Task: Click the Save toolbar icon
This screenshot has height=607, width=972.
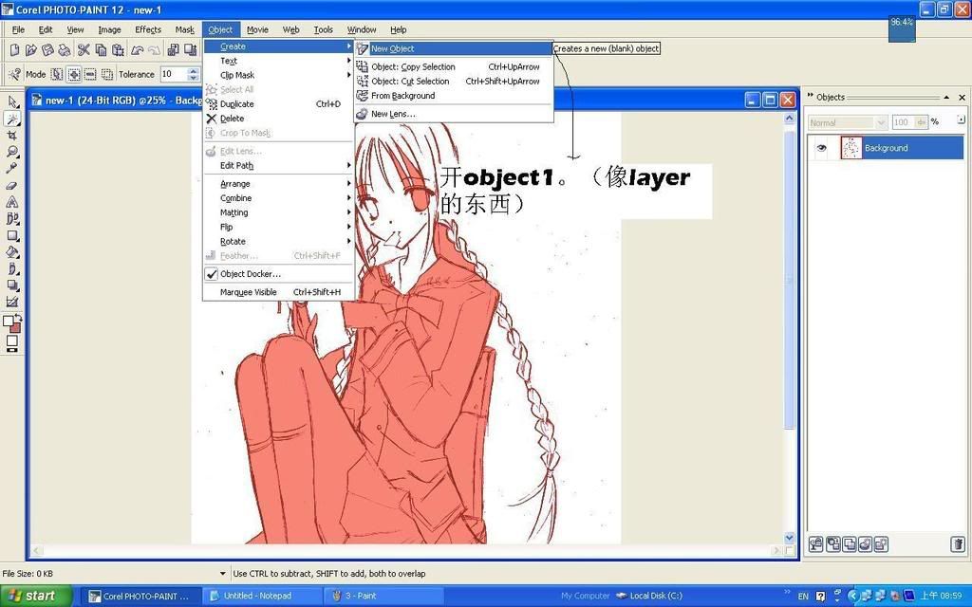Action: (x=47, y=50)
